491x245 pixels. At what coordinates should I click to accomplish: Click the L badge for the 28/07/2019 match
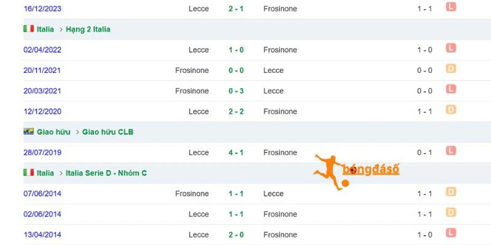click(x=451, y=151)
